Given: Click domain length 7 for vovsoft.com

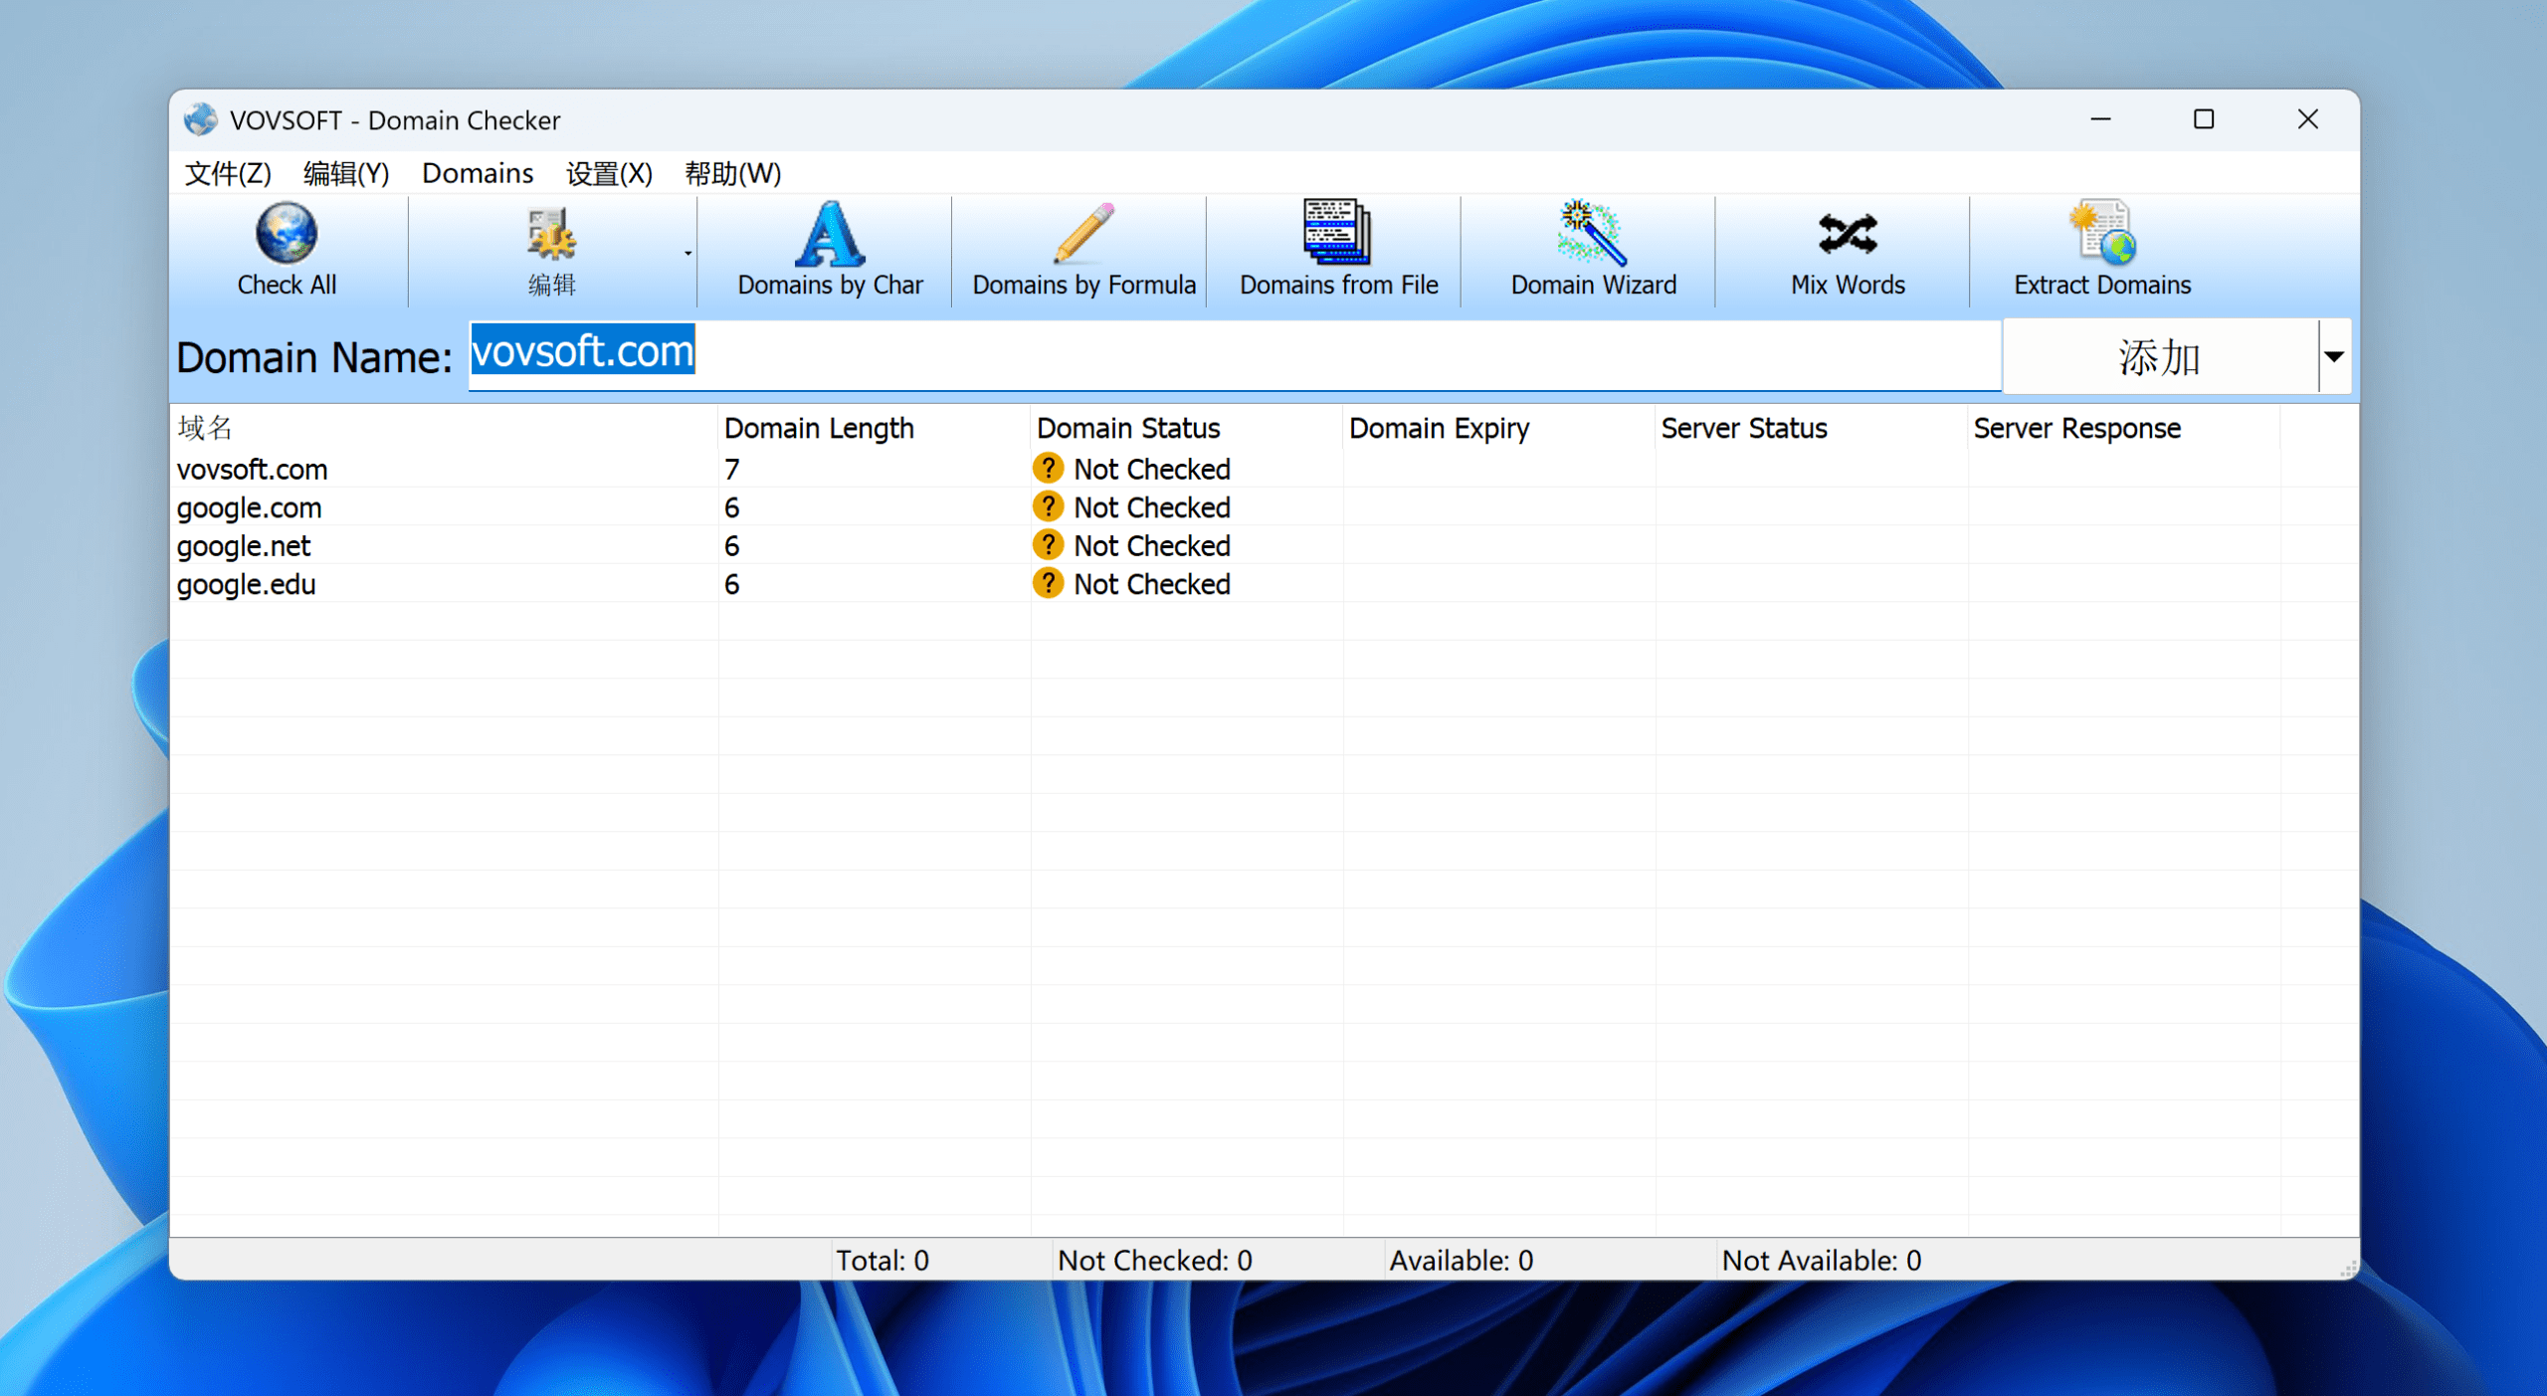Looking at the screenshot, I should coord(732,469).
